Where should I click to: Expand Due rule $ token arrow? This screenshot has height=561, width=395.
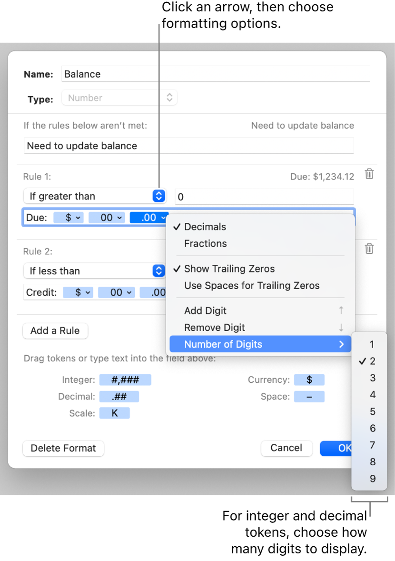pyautogui.click(x=78, y=218)
